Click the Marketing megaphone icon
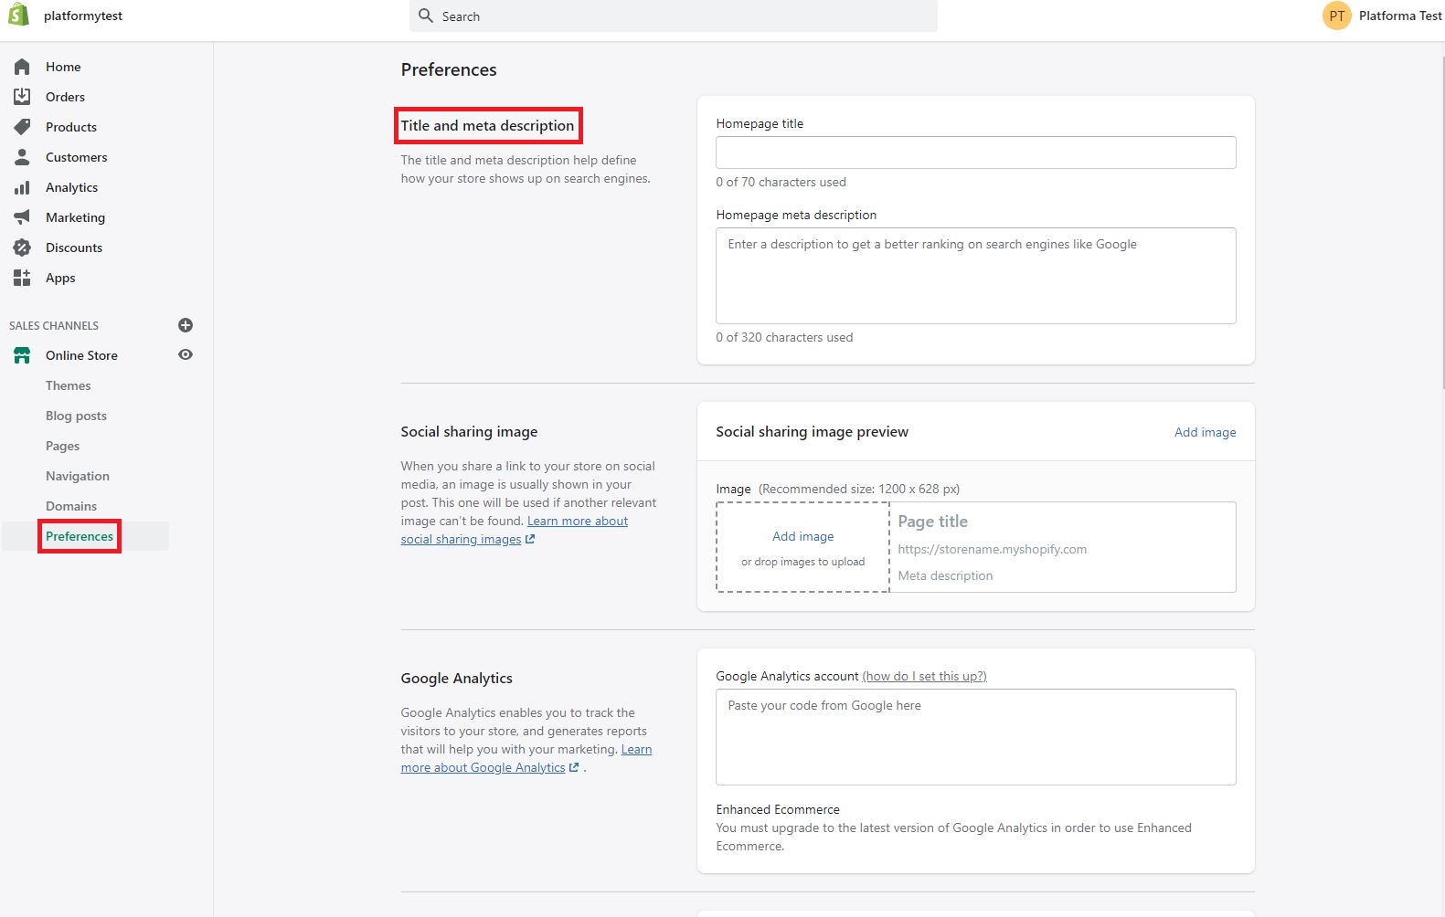Viewport: 1445px width, 917px height. click(22, 217)
